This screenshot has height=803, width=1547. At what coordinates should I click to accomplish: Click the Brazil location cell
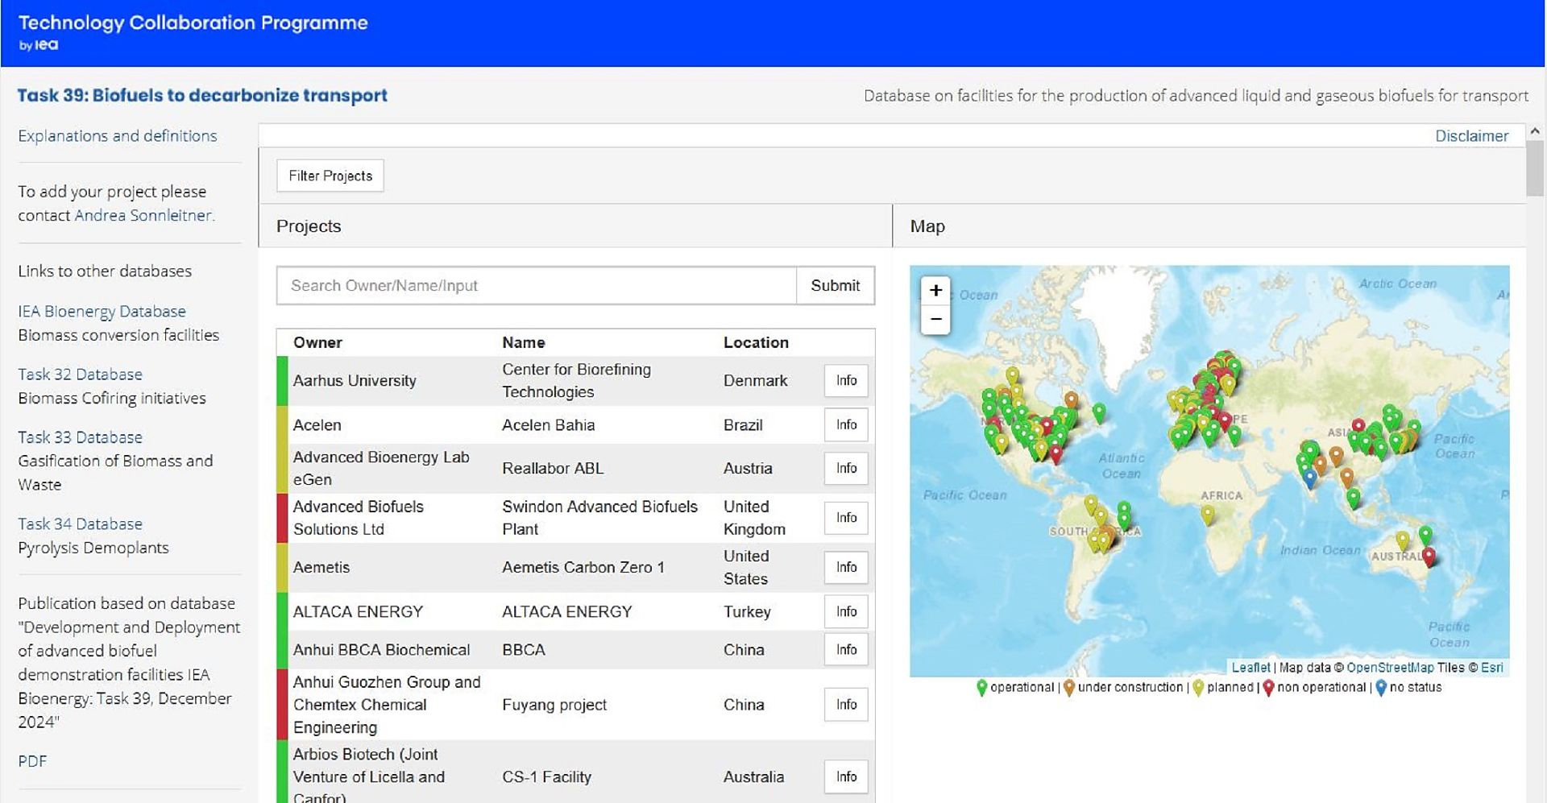click(x=743, y=424)
